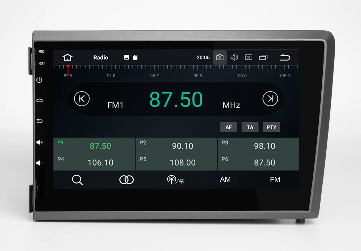Viewport: 361px width, 251px height.
Task: Switch to the FM band
Action: [275, 179]
